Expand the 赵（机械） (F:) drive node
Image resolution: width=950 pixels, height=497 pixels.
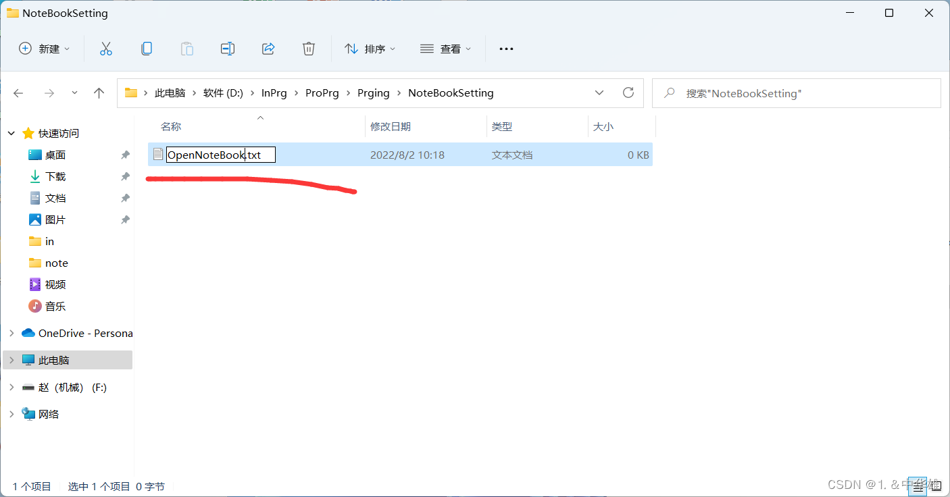pos(11,387)
